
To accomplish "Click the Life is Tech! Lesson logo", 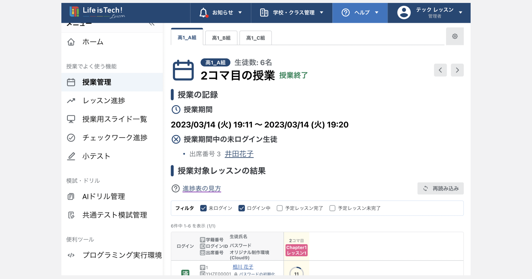I will [x=97, y=12].
